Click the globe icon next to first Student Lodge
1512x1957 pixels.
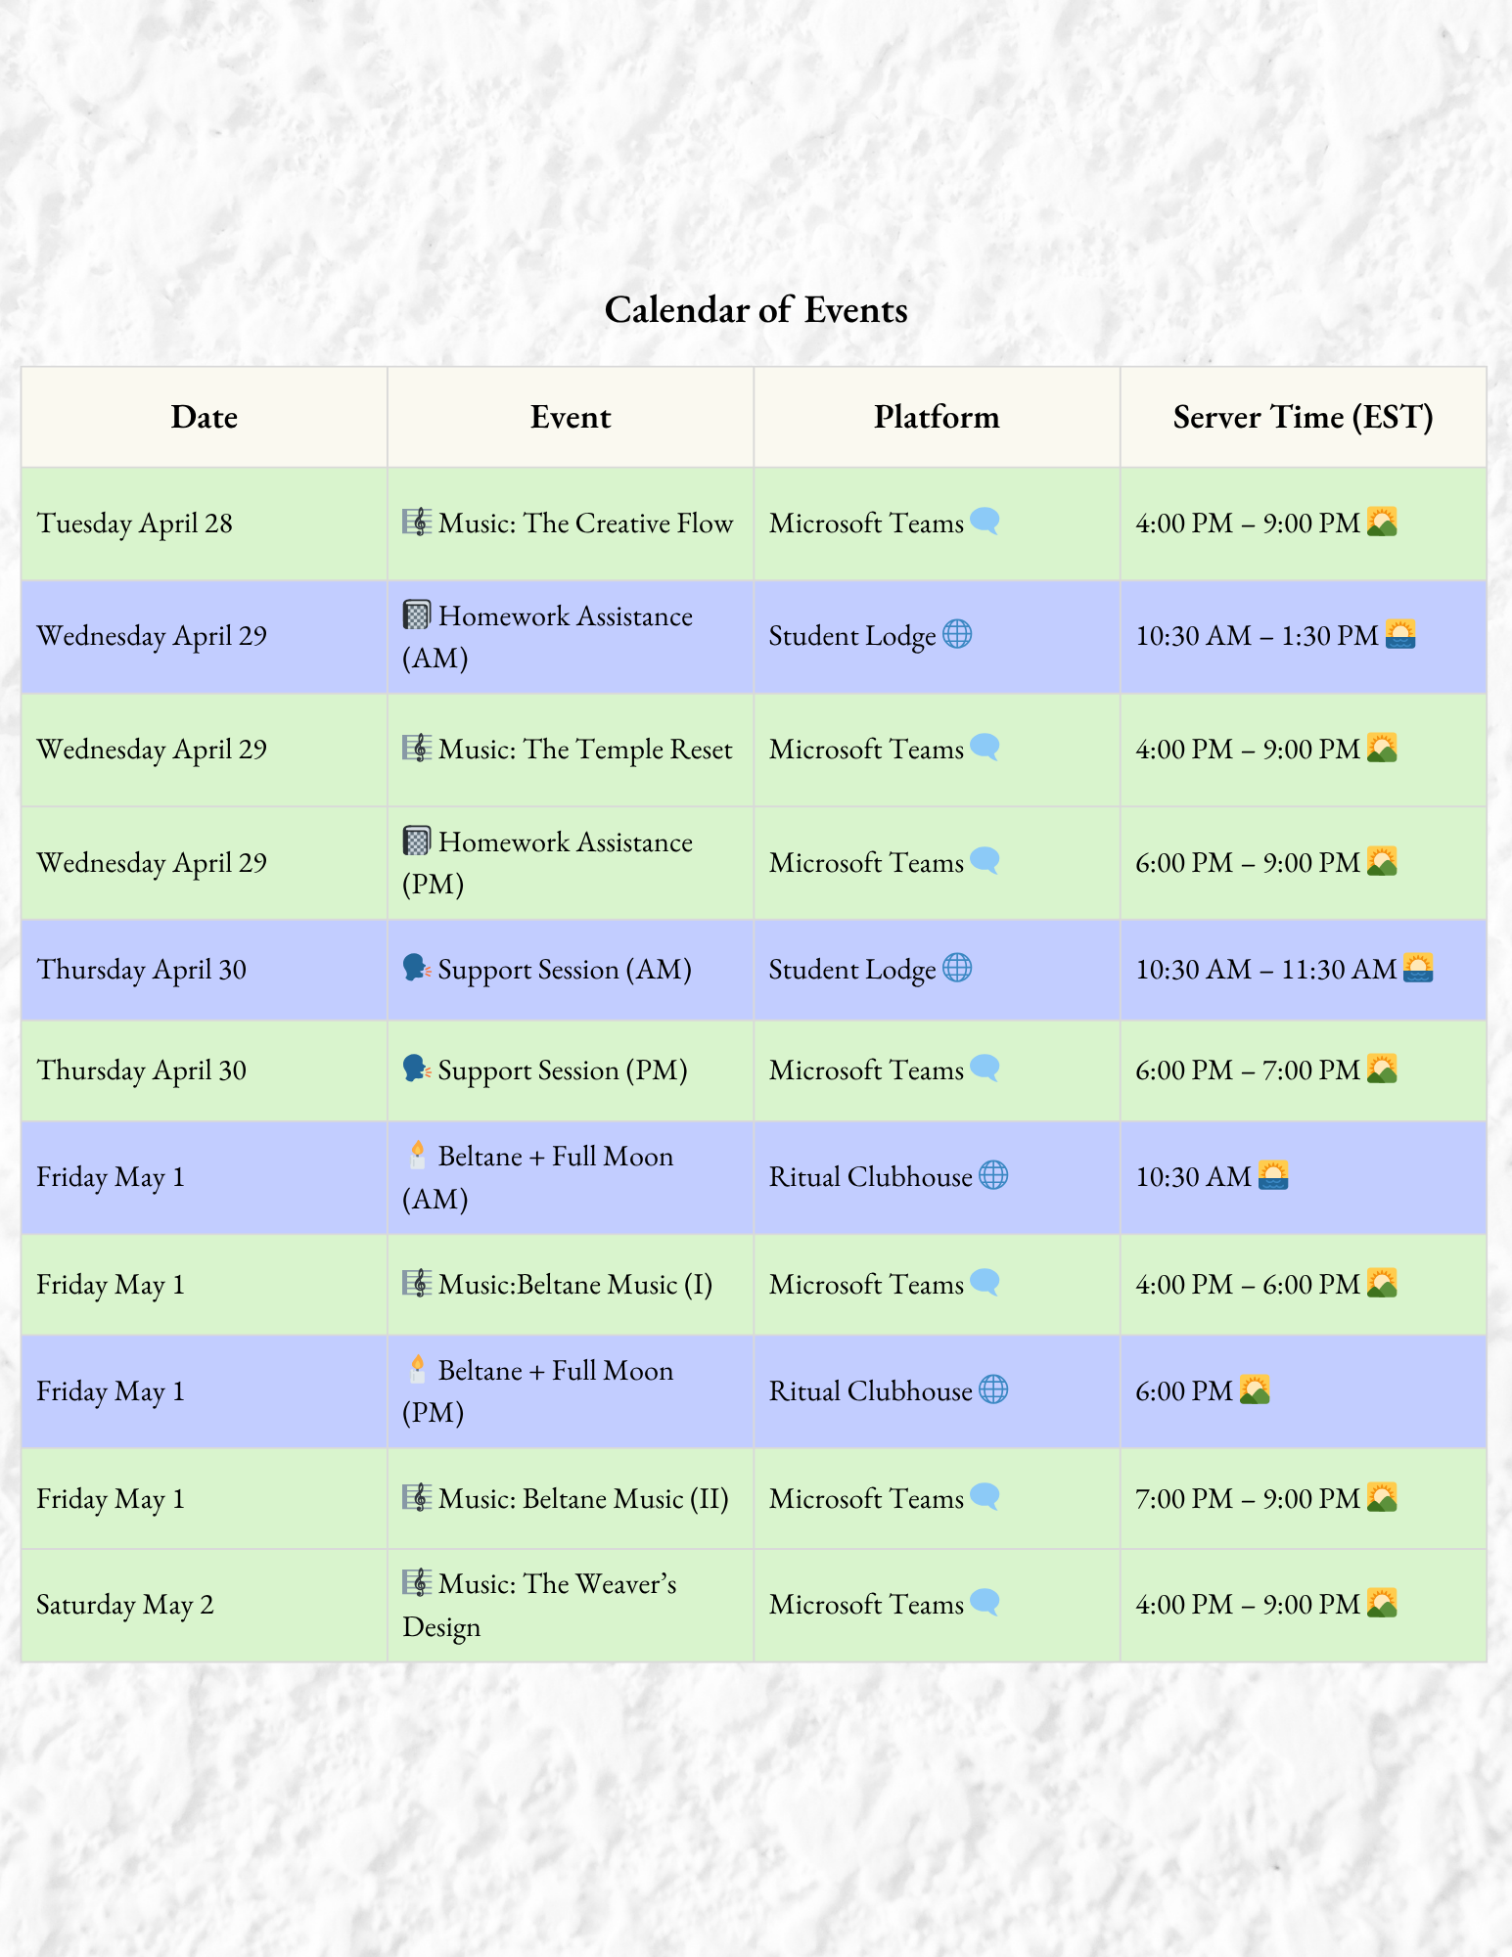[957, 634]
